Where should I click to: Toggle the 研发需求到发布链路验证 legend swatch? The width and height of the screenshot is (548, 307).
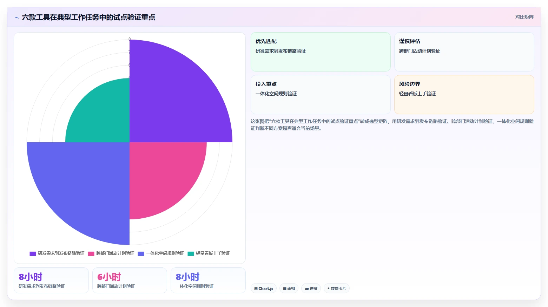coord(33,253)
